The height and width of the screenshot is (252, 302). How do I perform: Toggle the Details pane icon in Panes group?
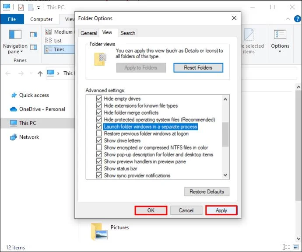[34, 47]
